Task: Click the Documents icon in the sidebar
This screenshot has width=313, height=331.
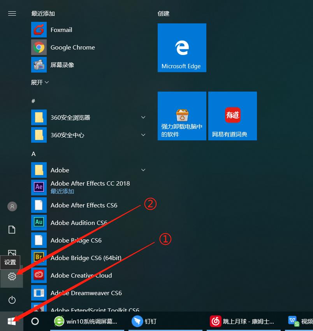Action: click(x=12, y=230)
